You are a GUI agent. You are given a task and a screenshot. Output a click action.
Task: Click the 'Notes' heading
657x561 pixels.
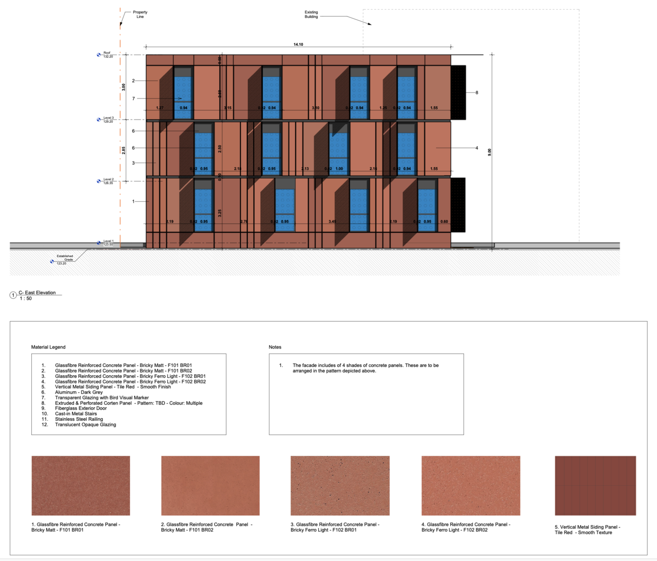[x=275, y=347]
